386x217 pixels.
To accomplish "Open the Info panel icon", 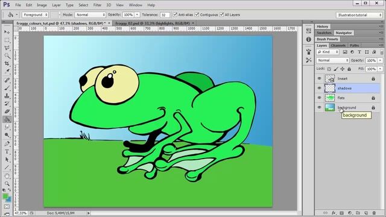I will click(x=308, y=39).
